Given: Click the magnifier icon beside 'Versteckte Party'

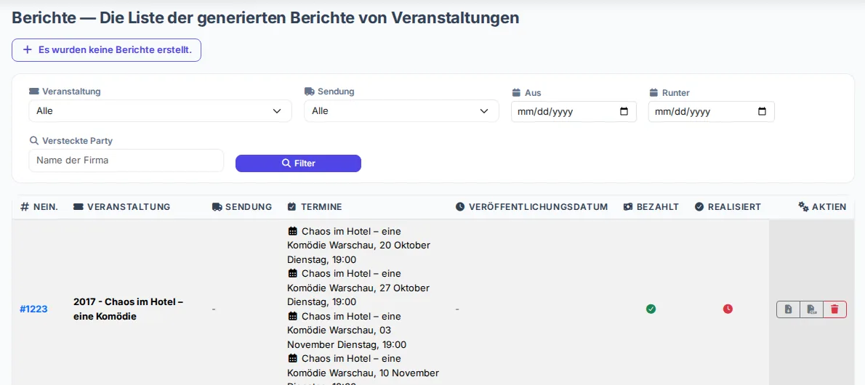Looking at the screenshot, I should click(x=33, y=141).
